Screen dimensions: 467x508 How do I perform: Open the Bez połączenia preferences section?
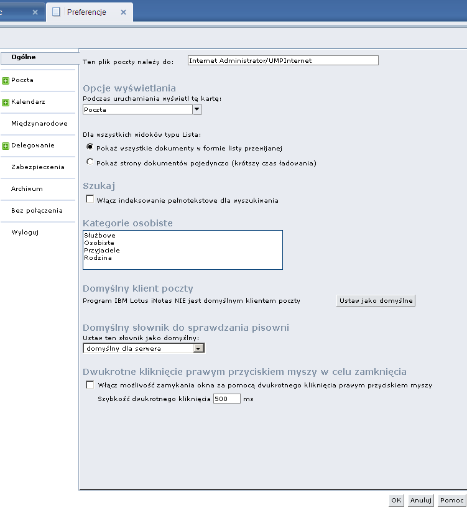coord(37,210)
